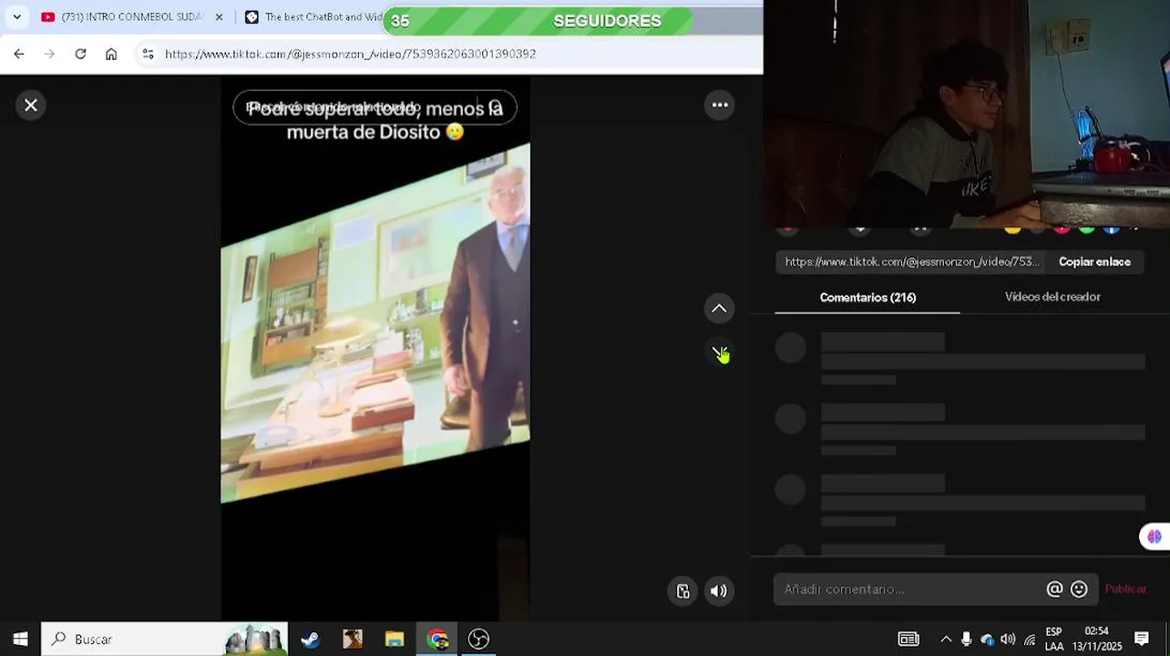Open the Windows notification center

click(x=1142, y=639)
